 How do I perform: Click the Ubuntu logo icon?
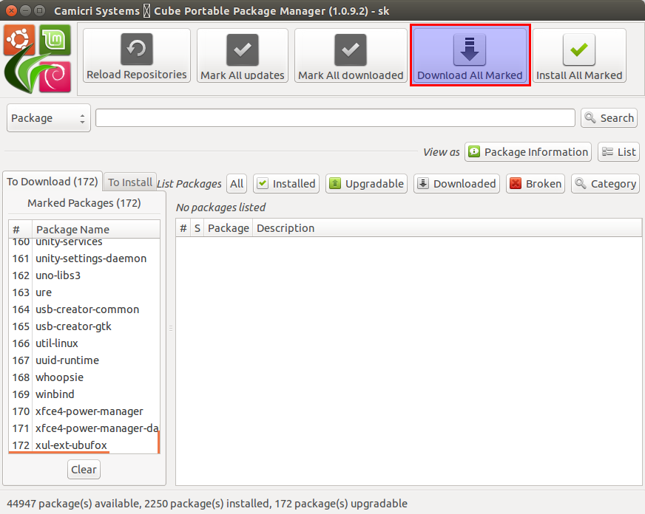(x=18, y=40)
